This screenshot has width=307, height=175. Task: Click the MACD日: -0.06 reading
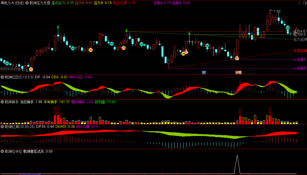81,77
